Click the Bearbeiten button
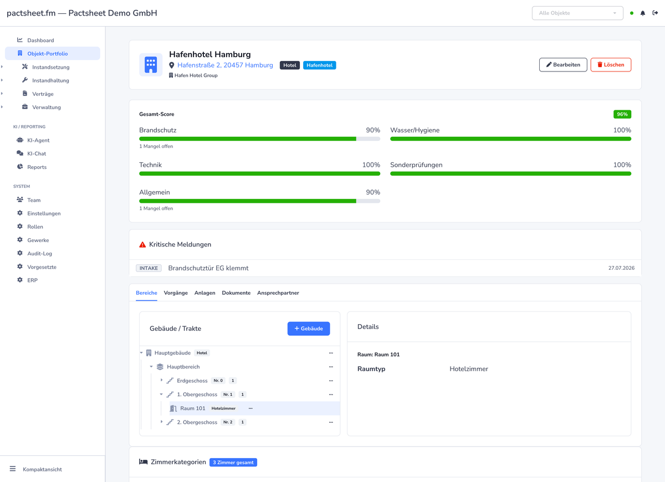Screen dimensions: 665x482 563,65
